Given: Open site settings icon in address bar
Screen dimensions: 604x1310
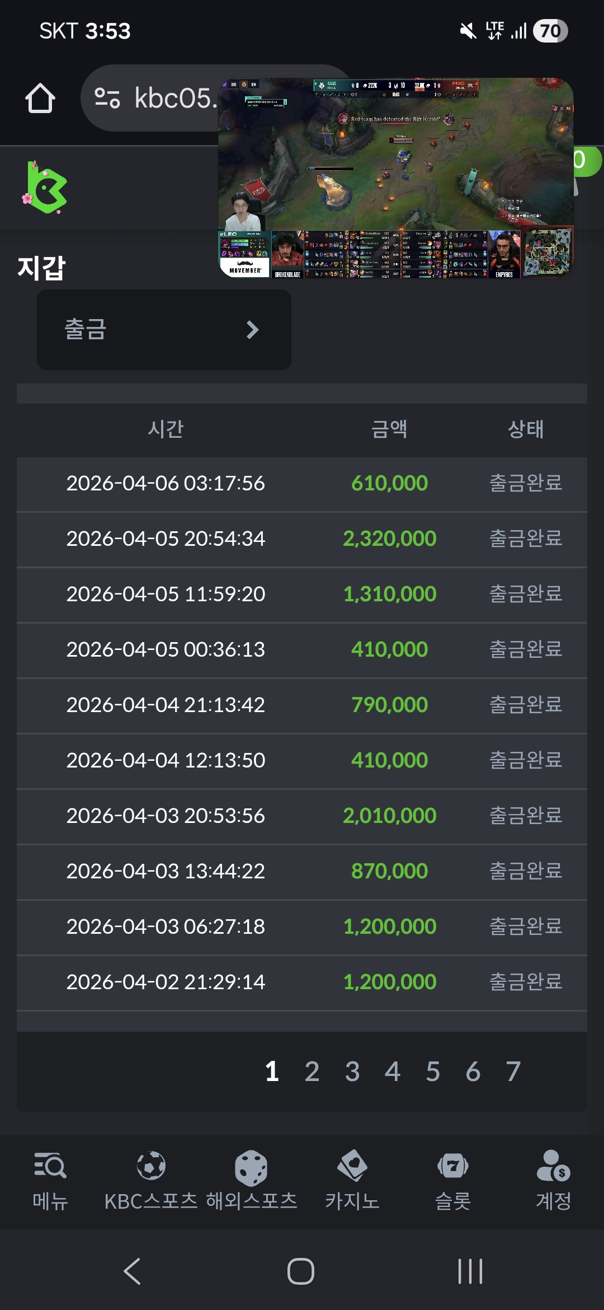Looking at the screenshot, I should point(107,99).
